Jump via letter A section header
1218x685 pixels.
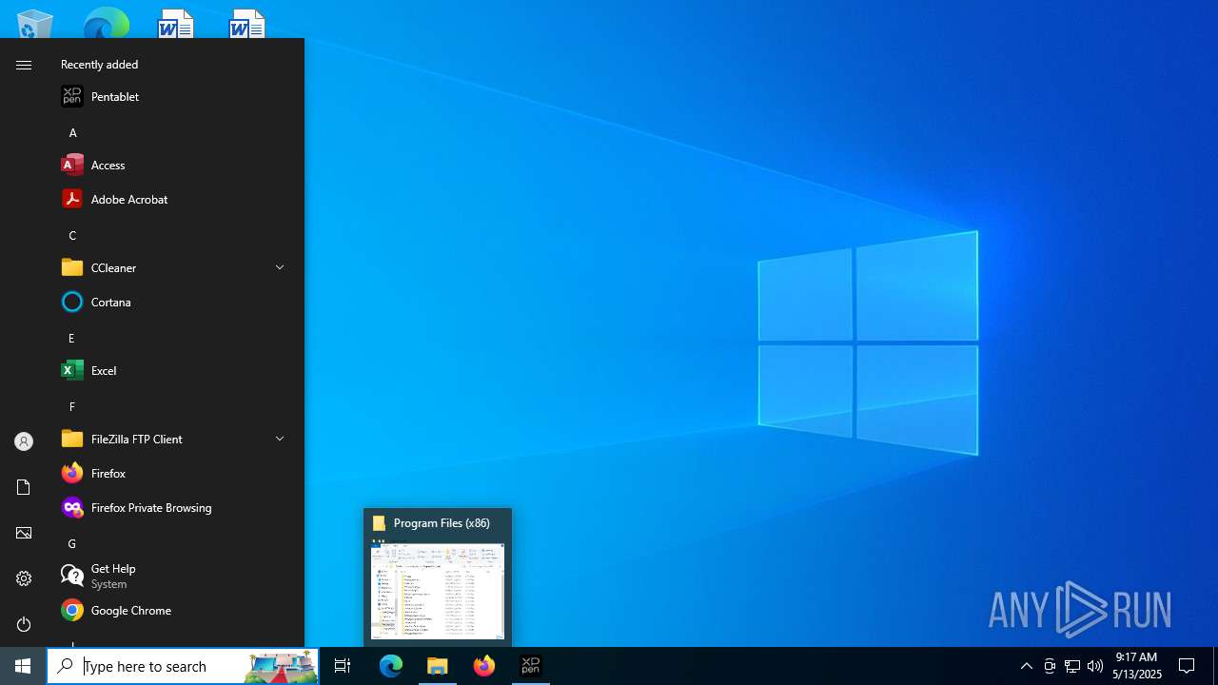point(72,132)
